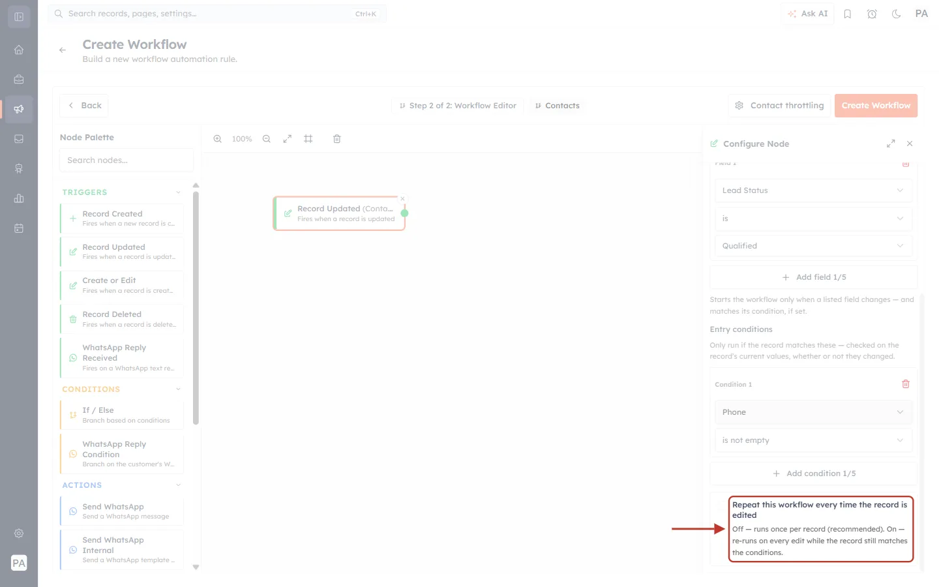
Task: Open the inbox icon in sidebar
Action: coord(19,139)
